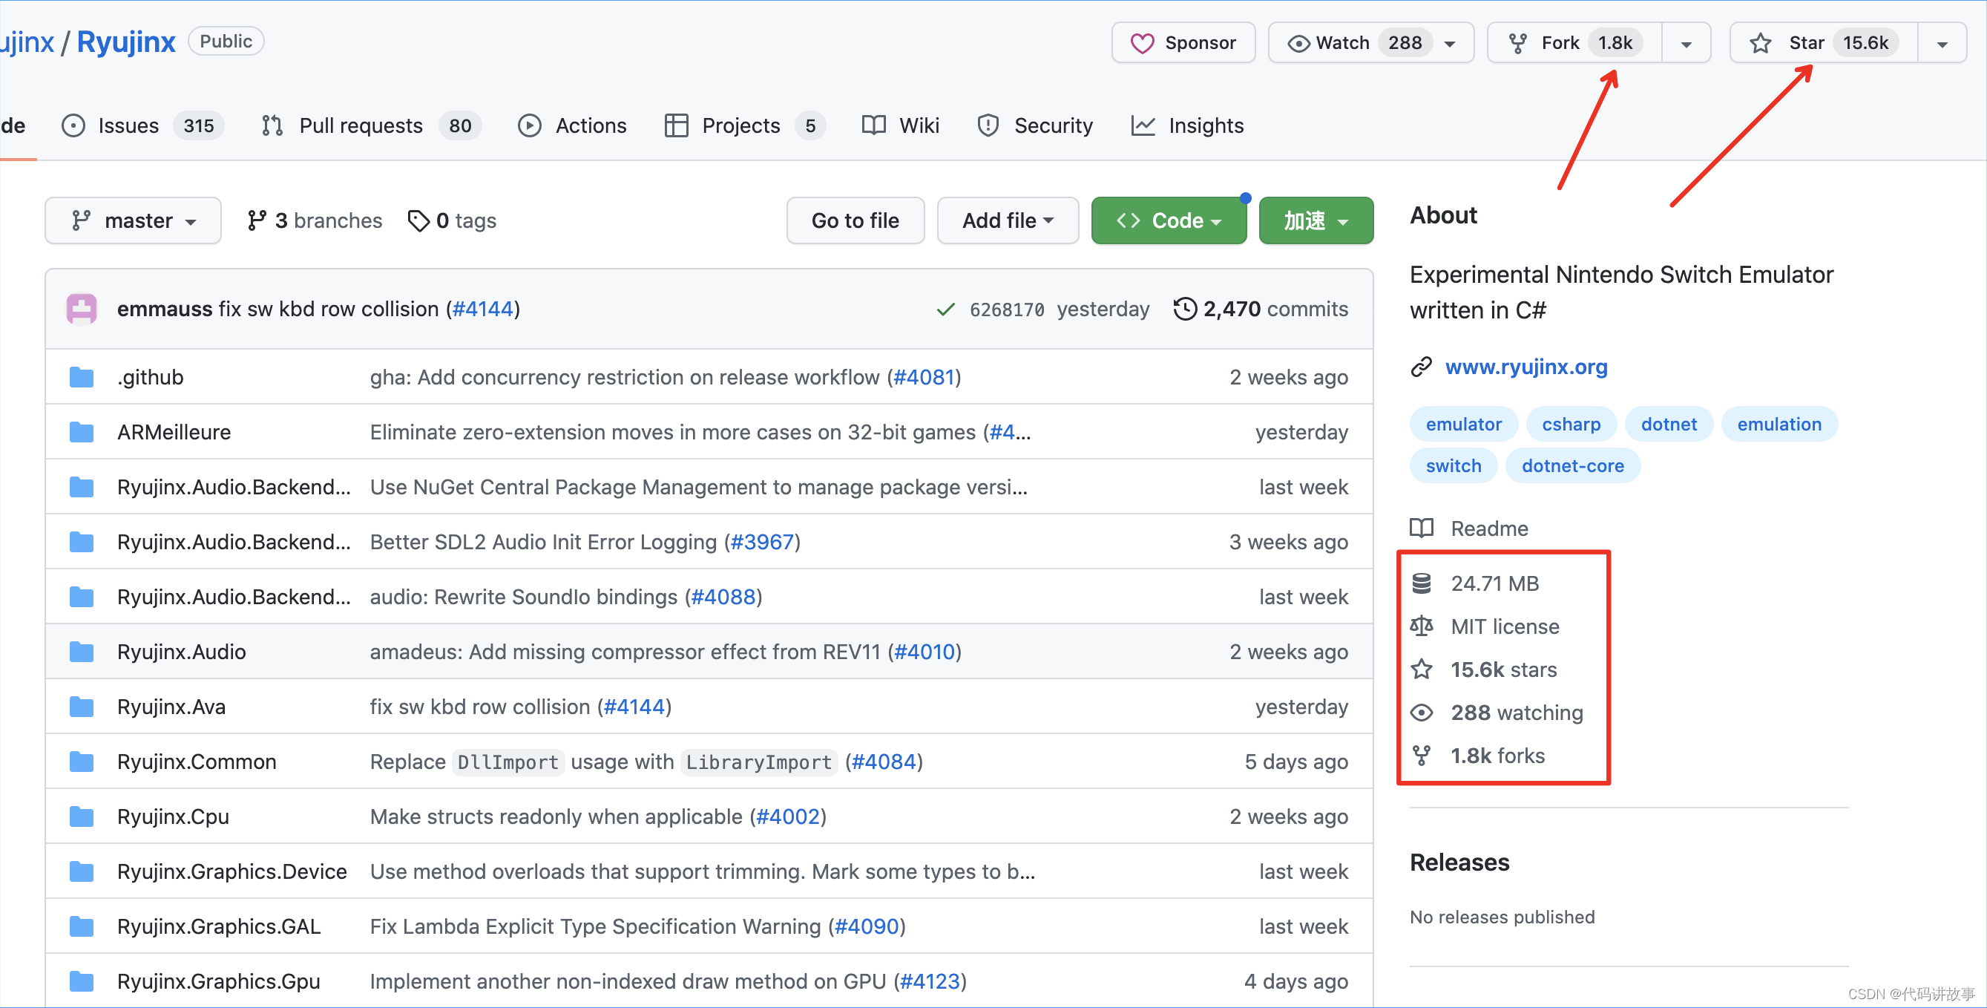Viewport: 1987px width, 1008px height.
Task: Click the .github folder icon
Action: click(81, 376)
